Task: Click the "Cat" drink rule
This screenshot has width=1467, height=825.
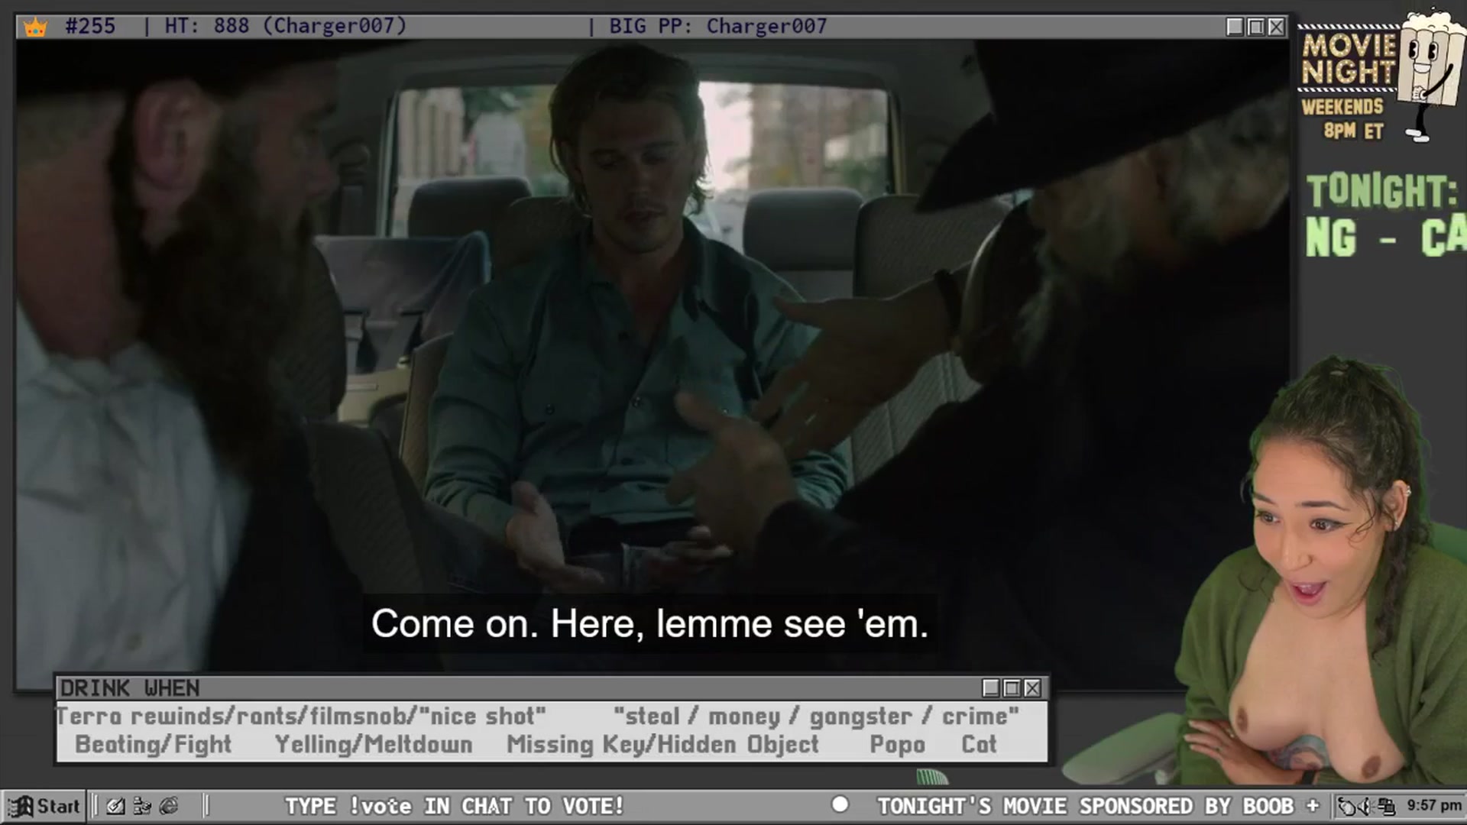Action: click(x=979, y=745)
